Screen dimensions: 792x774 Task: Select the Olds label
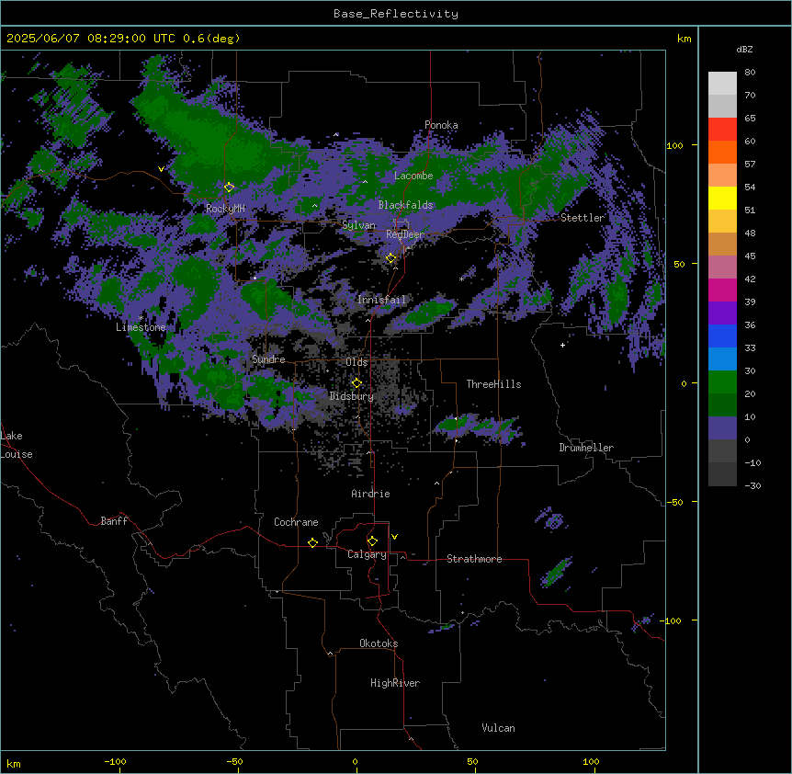click(x=356, y=362)
